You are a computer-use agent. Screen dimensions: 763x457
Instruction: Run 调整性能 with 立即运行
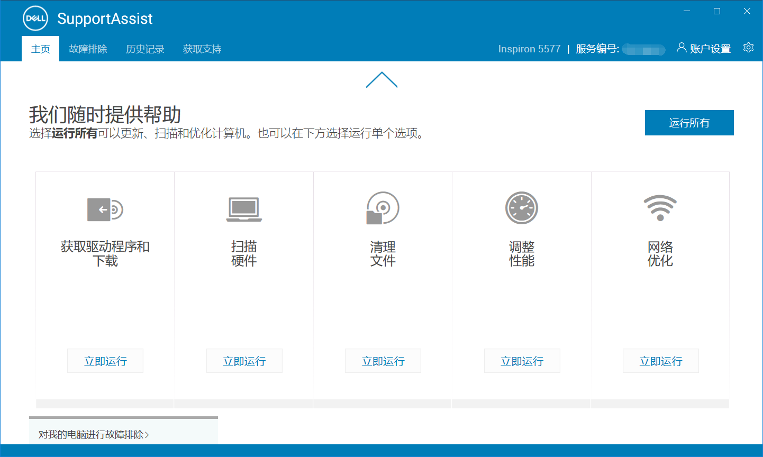(522, 361)
